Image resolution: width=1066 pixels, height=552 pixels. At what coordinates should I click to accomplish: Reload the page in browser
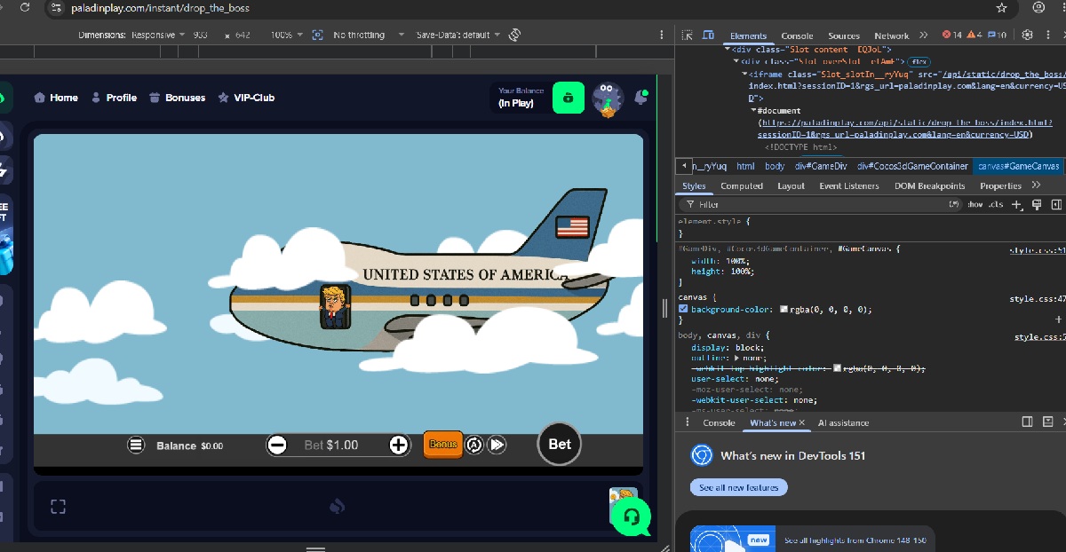(x=25, y=8)
